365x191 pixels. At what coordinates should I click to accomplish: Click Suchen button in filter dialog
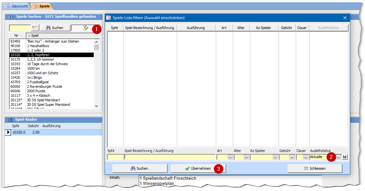click(140, 168)
